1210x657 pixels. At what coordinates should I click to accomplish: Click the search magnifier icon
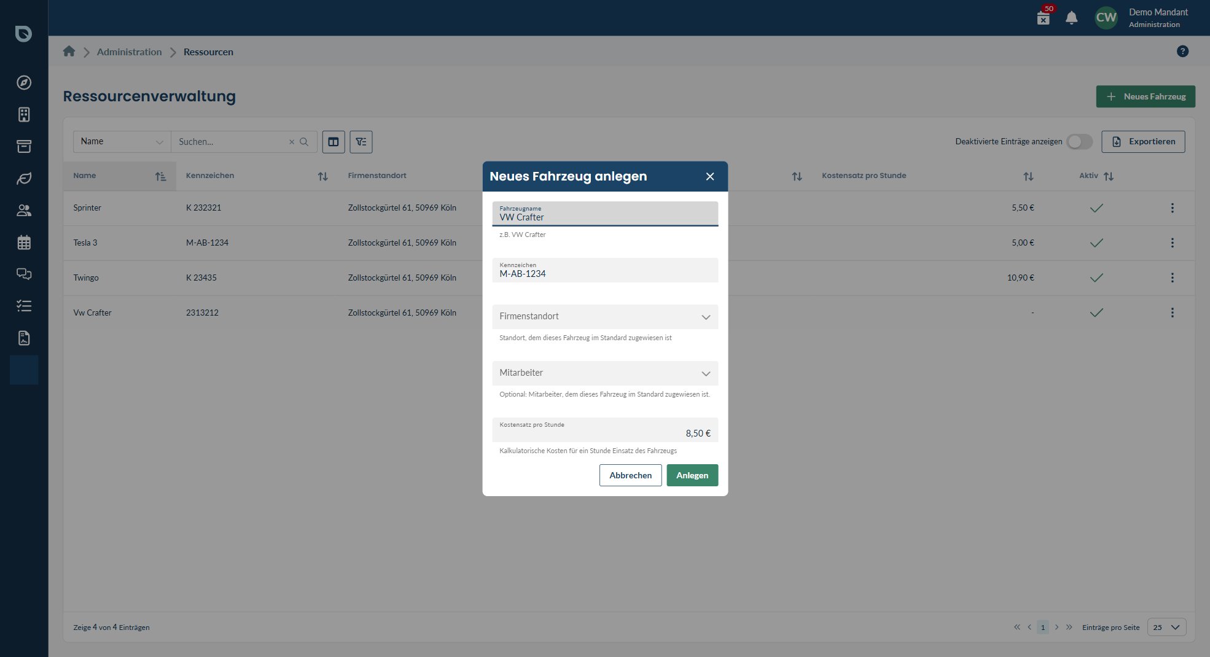[304, 142]
